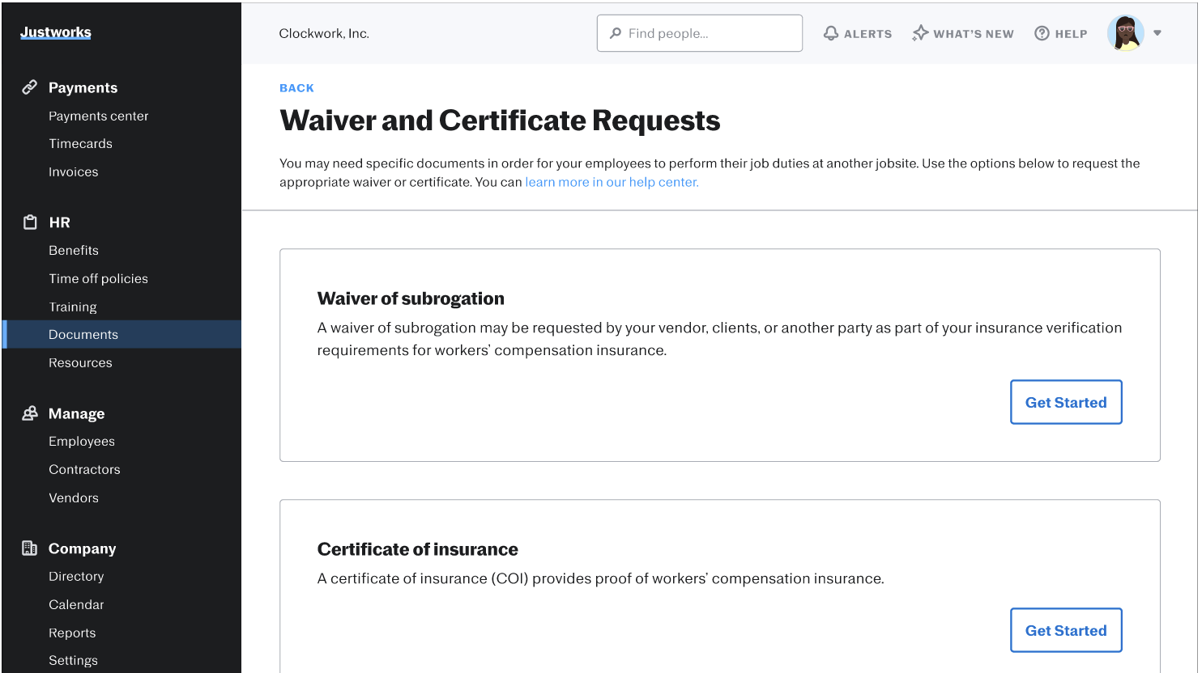Get started with certificate of insurance
1202x673 pixels.
(x=1066, y=630)
